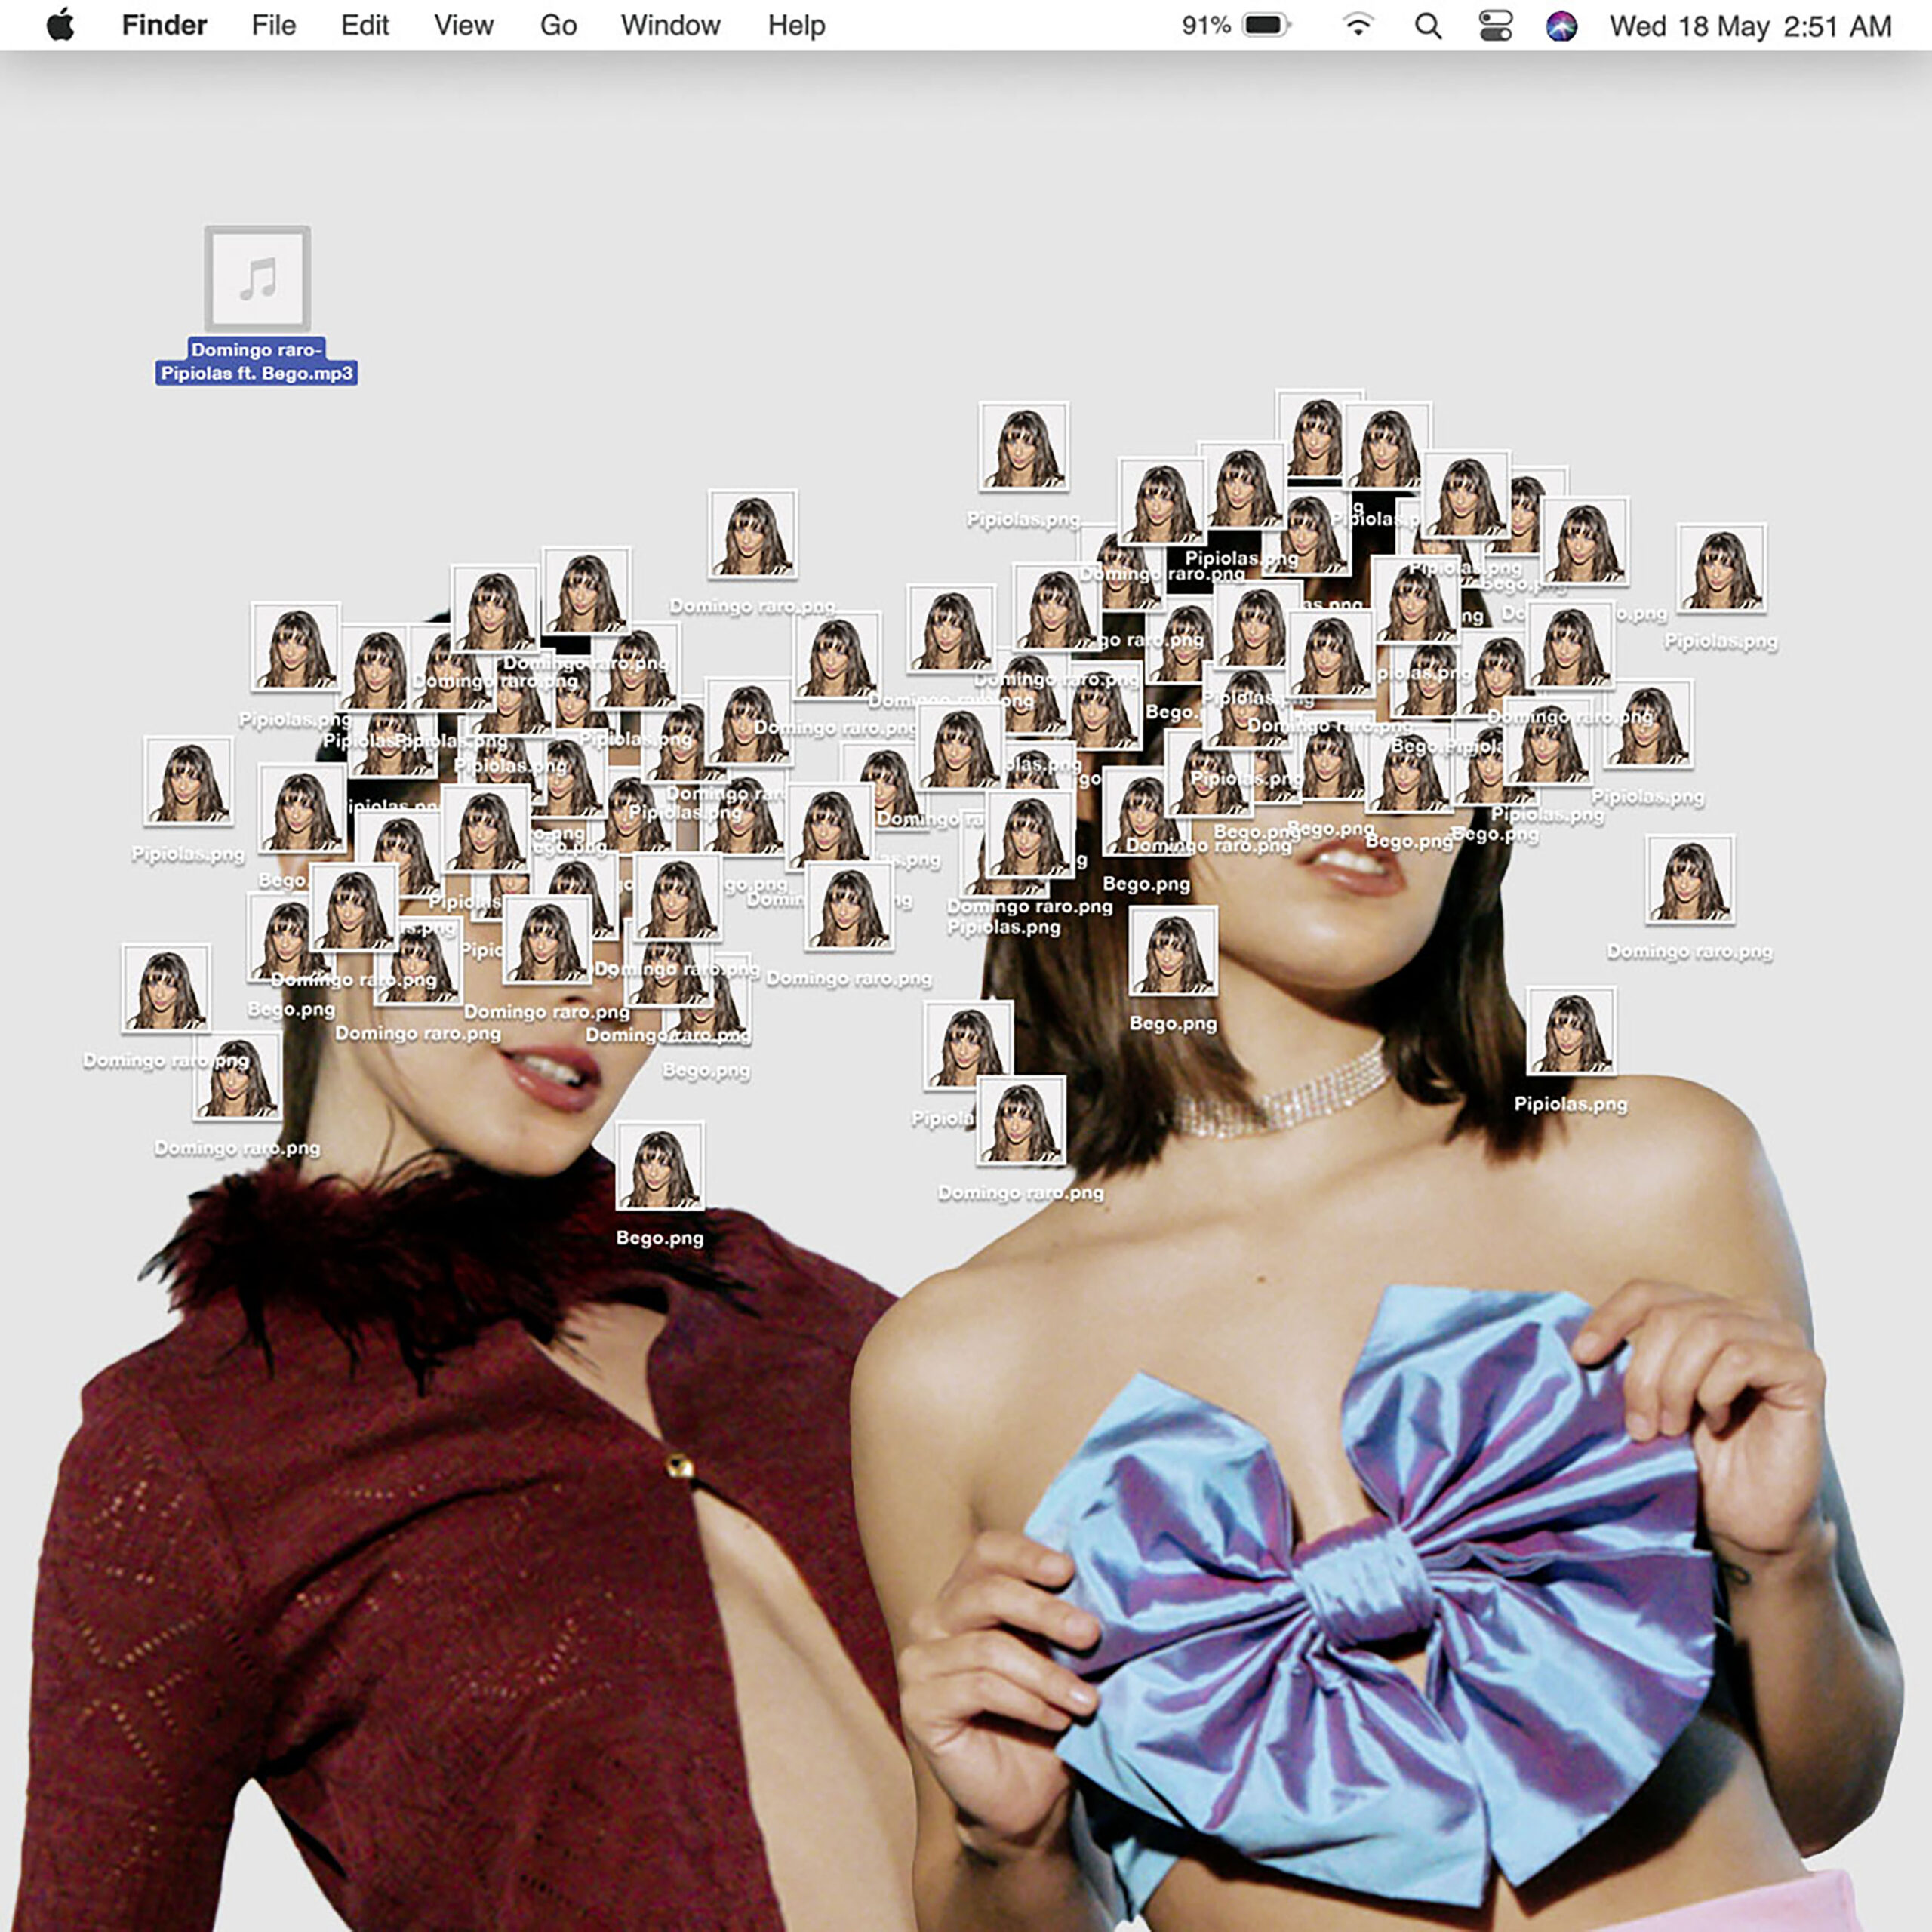
Task: Open Spotlight search magnifier icon
Action: [x=1428, y=25]
